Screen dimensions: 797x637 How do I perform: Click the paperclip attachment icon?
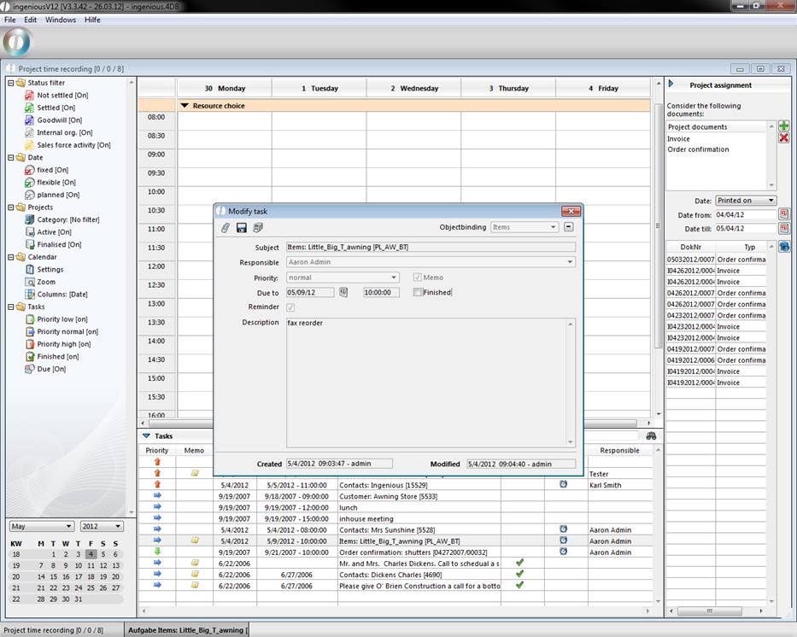[226, 228]
